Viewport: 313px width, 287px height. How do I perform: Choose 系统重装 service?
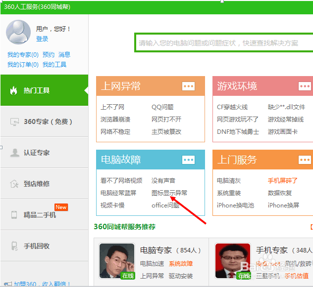229,193
